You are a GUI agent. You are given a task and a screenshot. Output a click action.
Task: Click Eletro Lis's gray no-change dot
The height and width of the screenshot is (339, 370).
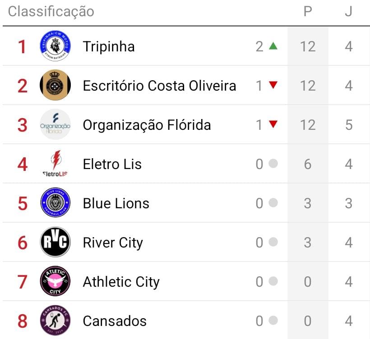tap(273, 164)
